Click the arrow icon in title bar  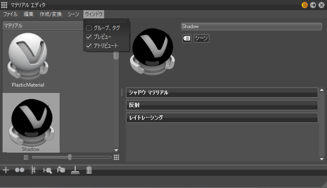click(313, 5)
